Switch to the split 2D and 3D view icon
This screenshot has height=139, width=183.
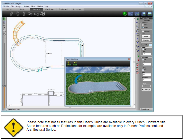[x=143, y=14]
